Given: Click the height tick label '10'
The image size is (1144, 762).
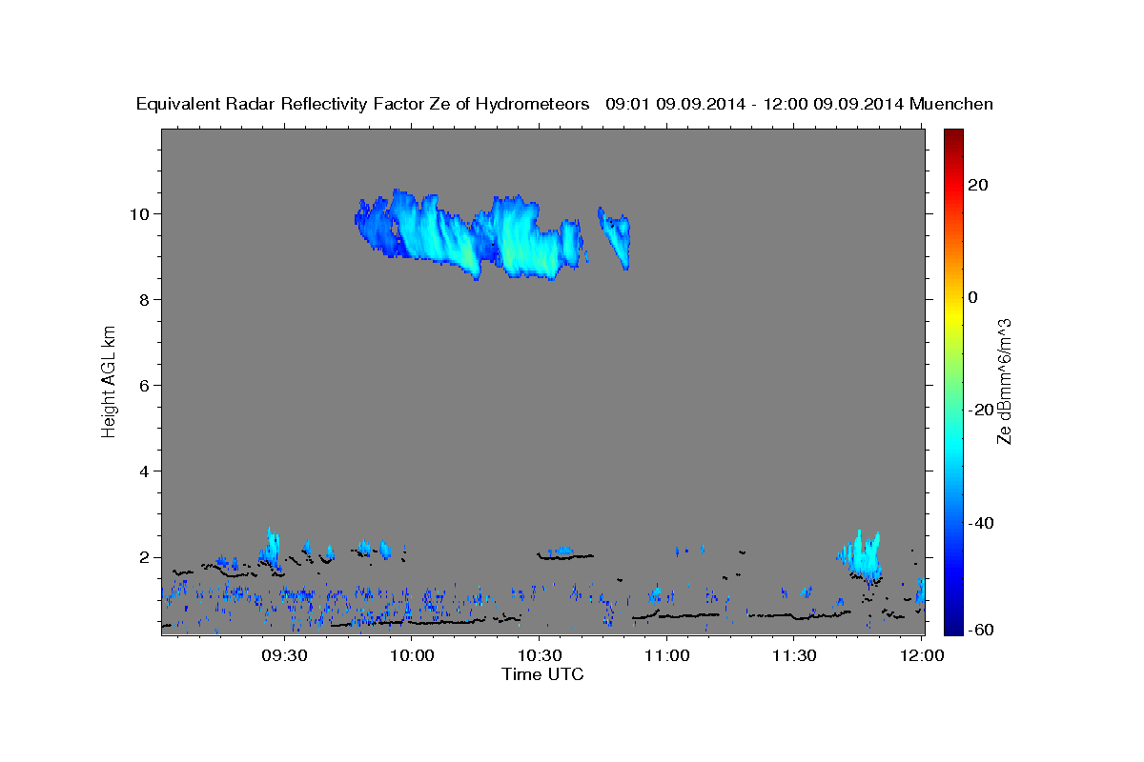Looking at the screenshot, I should [141, 213].
